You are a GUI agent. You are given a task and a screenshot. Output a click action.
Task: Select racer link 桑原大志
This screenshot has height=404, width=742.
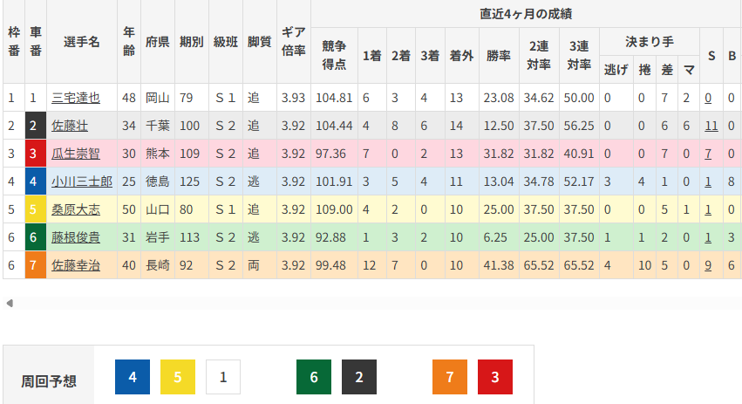76,209
